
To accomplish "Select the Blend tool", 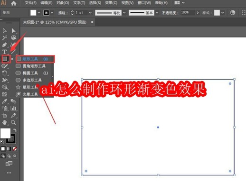I will [x=13, y=101].
